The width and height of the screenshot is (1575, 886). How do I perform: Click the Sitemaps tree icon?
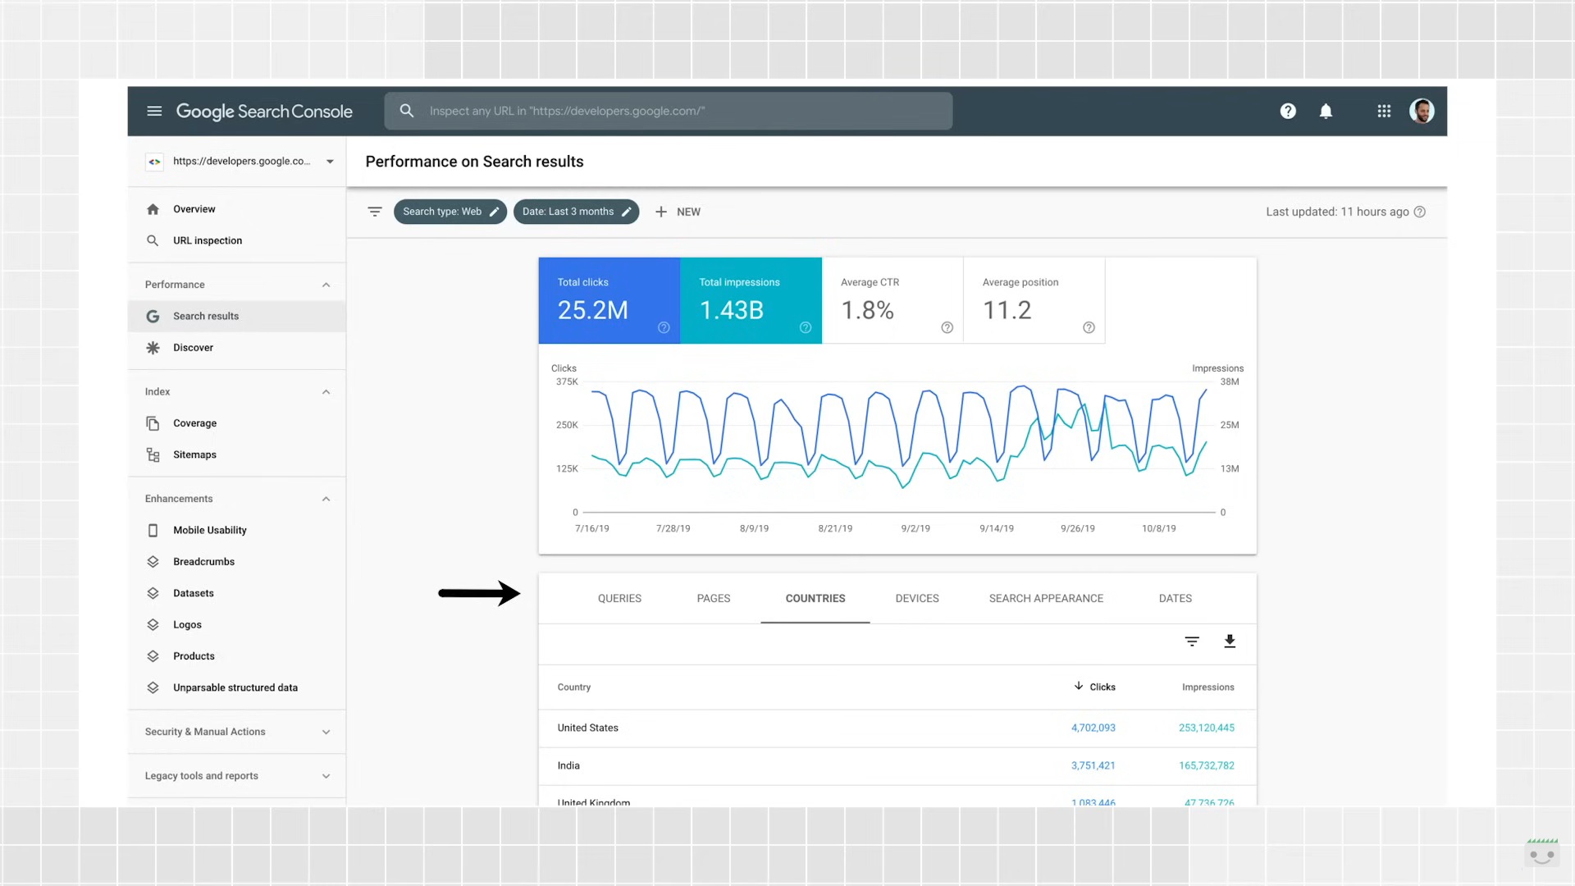click(153, 454)
